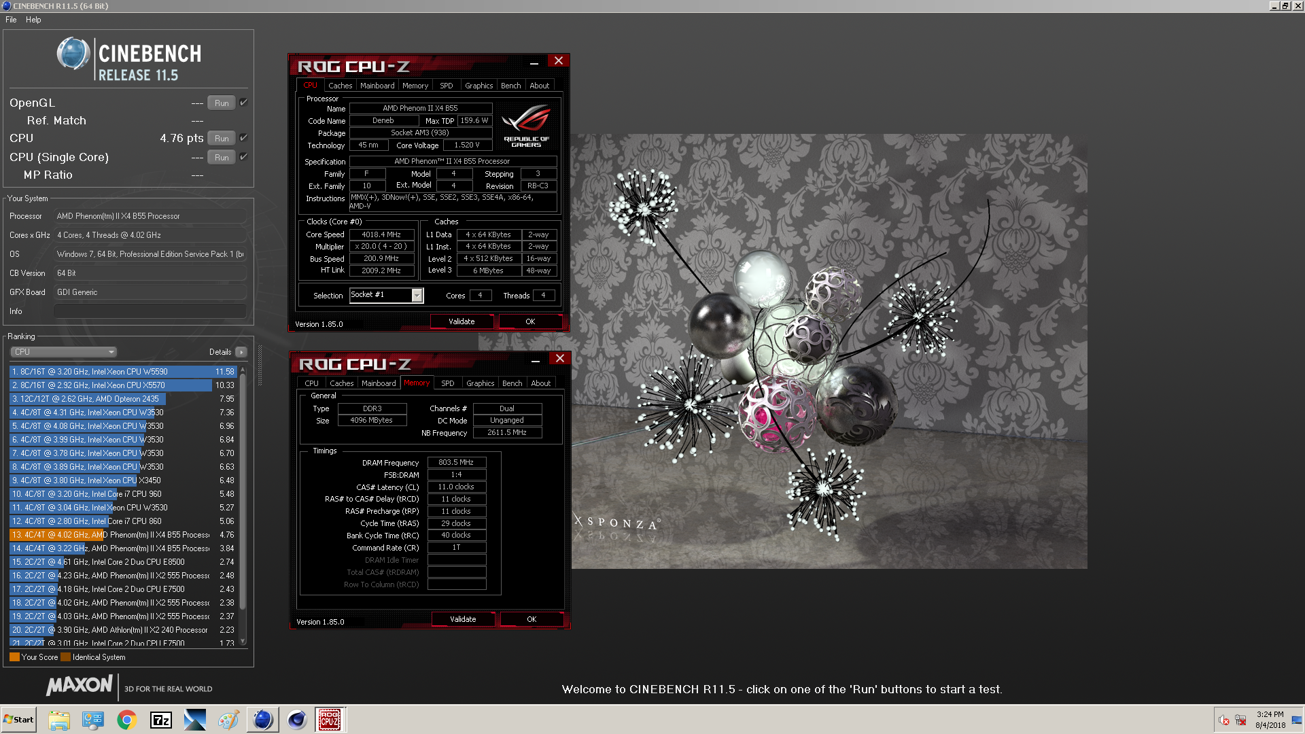Switch to Cinebench taskbar button
The width and height of the screenshot is (1305, 734).
tap(263, 720)
